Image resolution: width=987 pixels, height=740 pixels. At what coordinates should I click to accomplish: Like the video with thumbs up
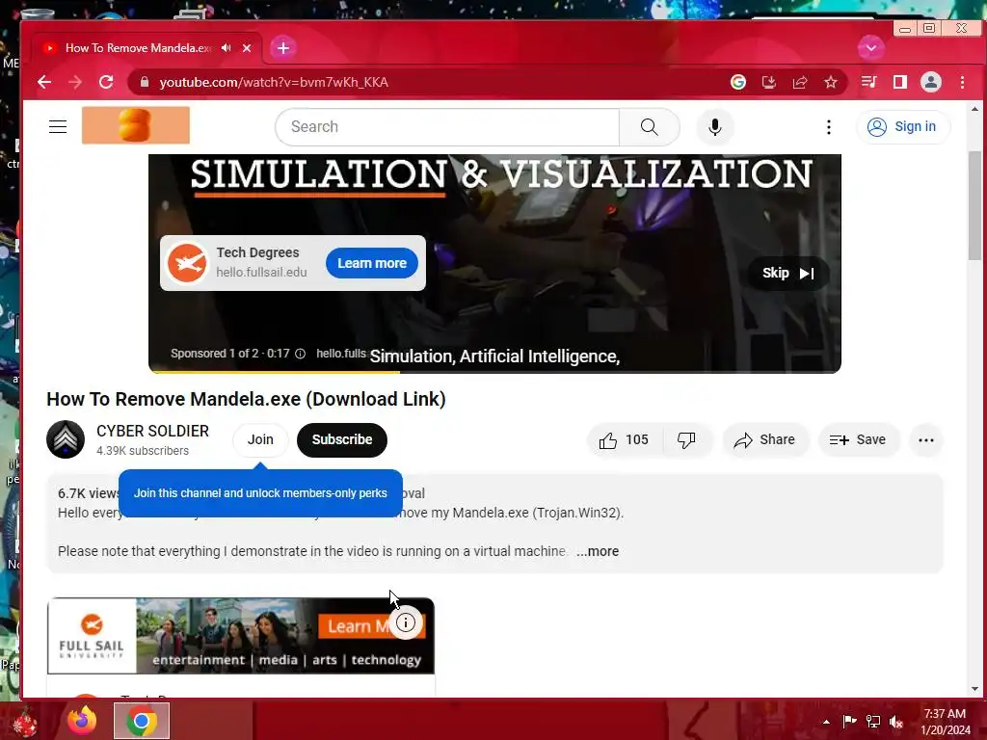pyautogui.click(x=624, y=439)
